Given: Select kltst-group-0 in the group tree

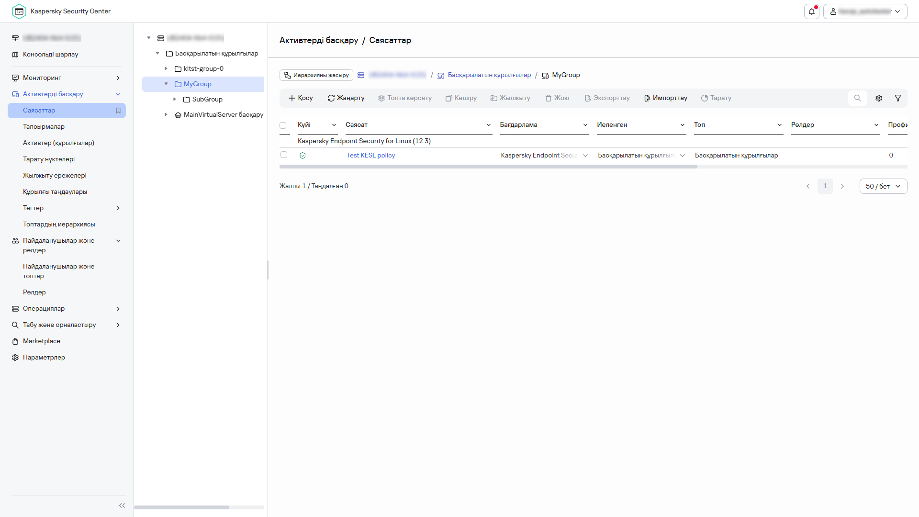Looking at the screenshot, I should [203, 69].
